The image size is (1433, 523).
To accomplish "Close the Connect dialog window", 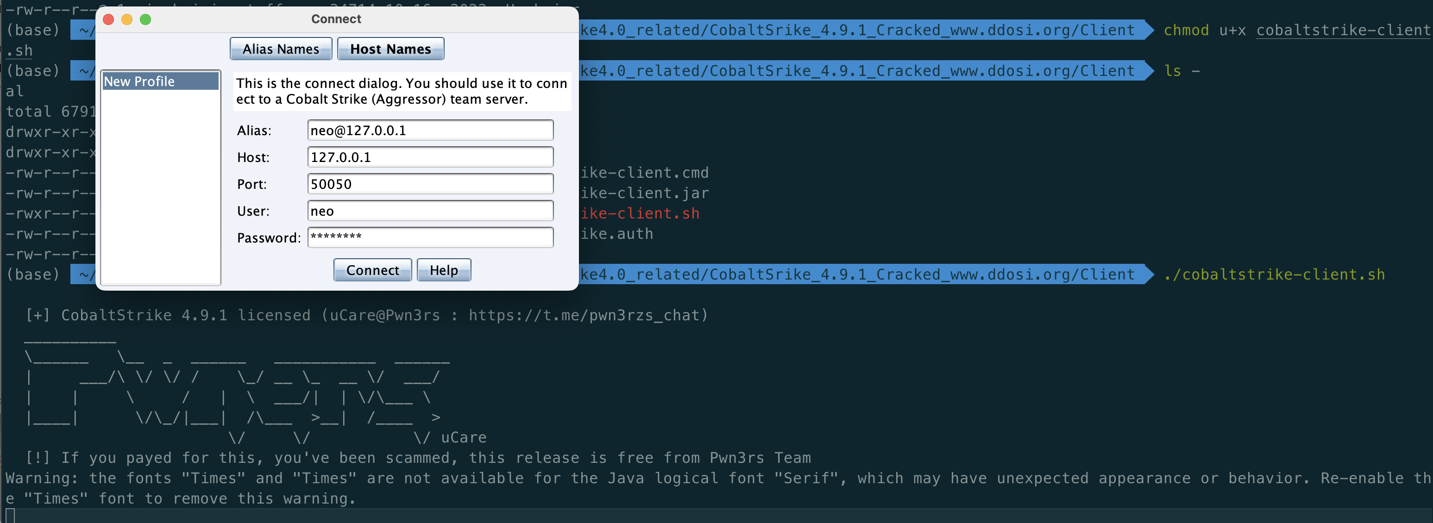I will point(108,19).
